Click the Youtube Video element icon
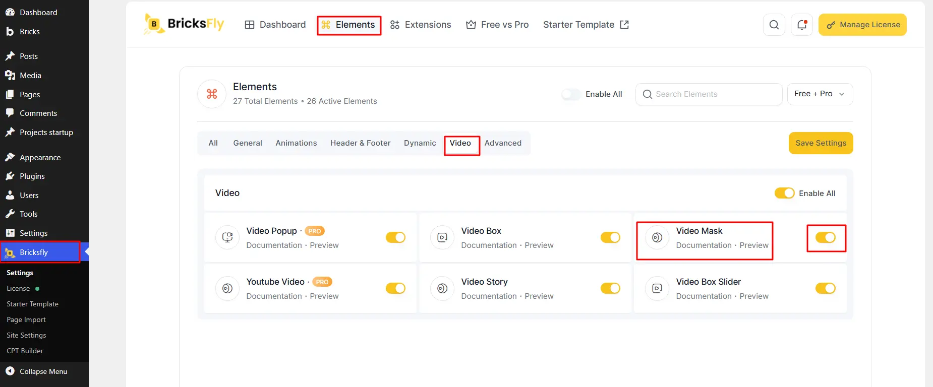The height and width of the screenshot is (387, 933). (x=227, y=288)
